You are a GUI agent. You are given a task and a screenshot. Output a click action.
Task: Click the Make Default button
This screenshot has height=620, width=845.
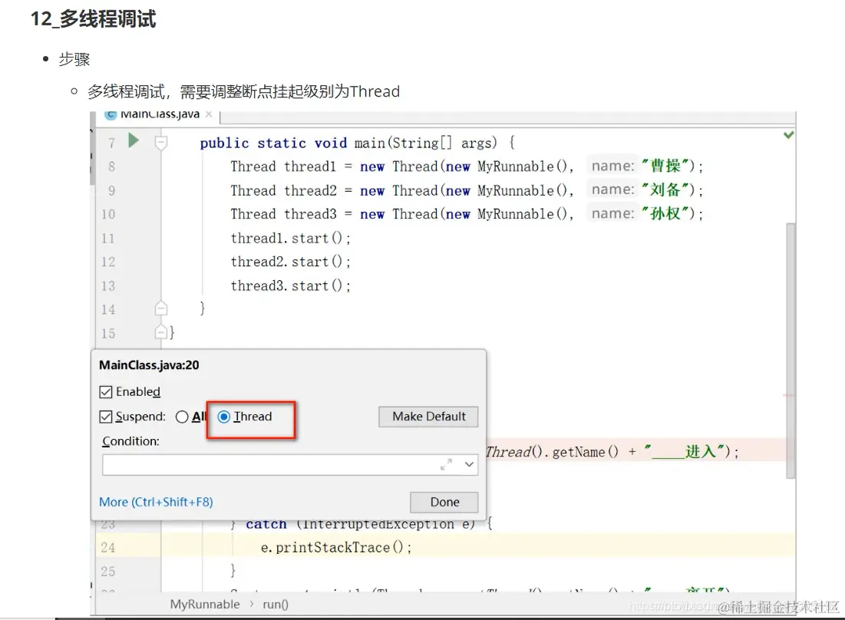(x=428, y=417)
